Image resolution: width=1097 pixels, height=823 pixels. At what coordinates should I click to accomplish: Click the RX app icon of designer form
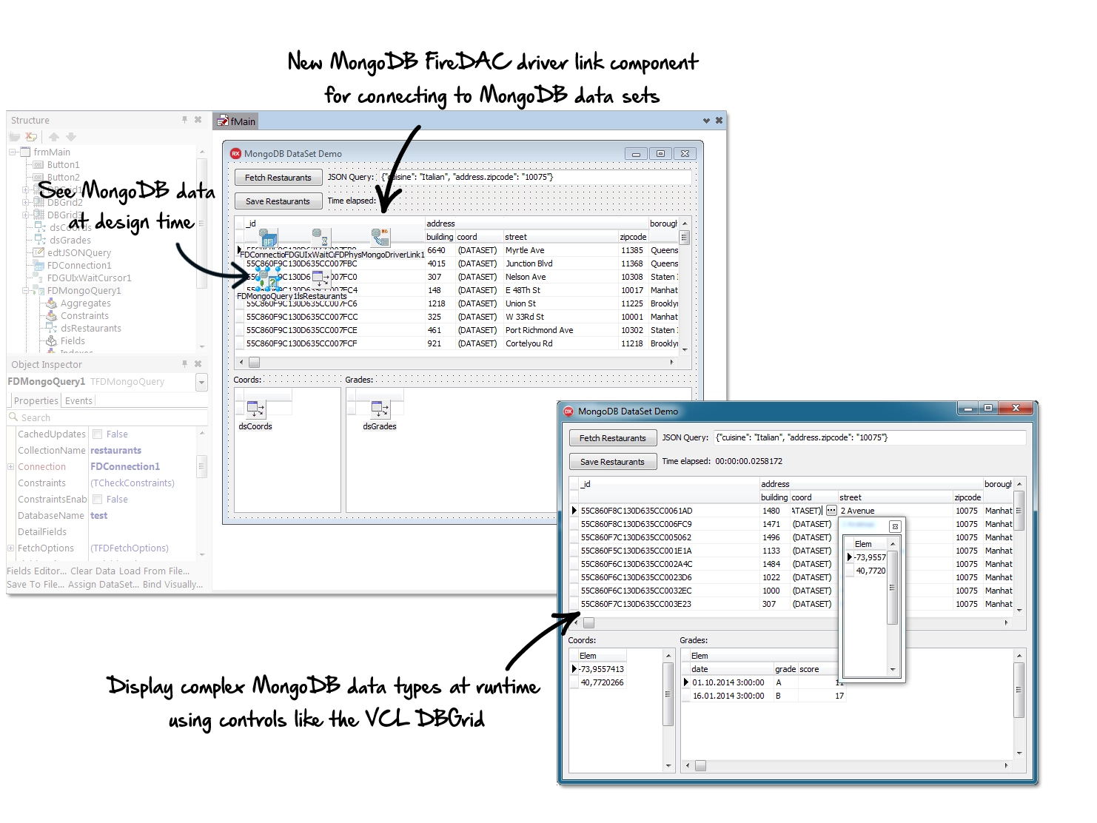[x=236, y=154]
